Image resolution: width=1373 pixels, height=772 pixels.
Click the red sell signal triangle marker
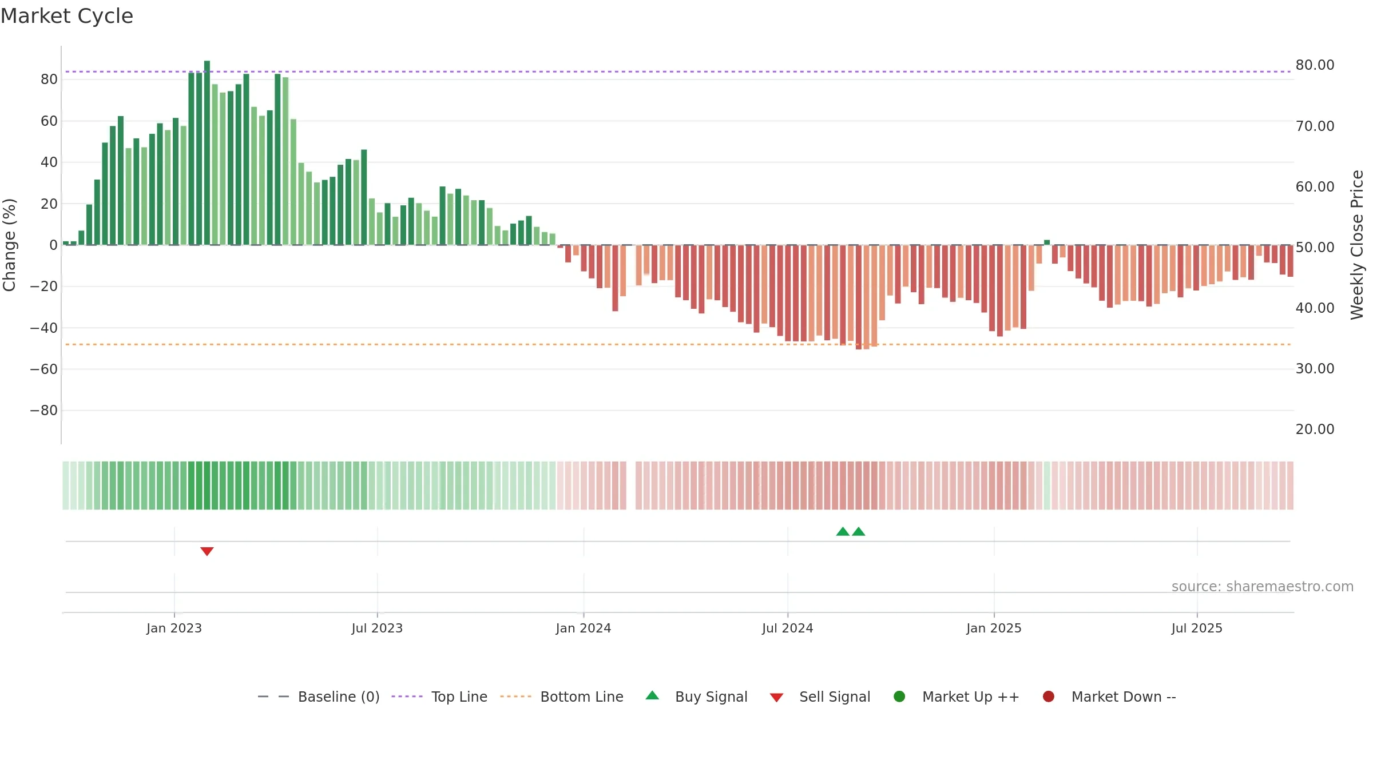pyautogui.click(x=207, y=551)
